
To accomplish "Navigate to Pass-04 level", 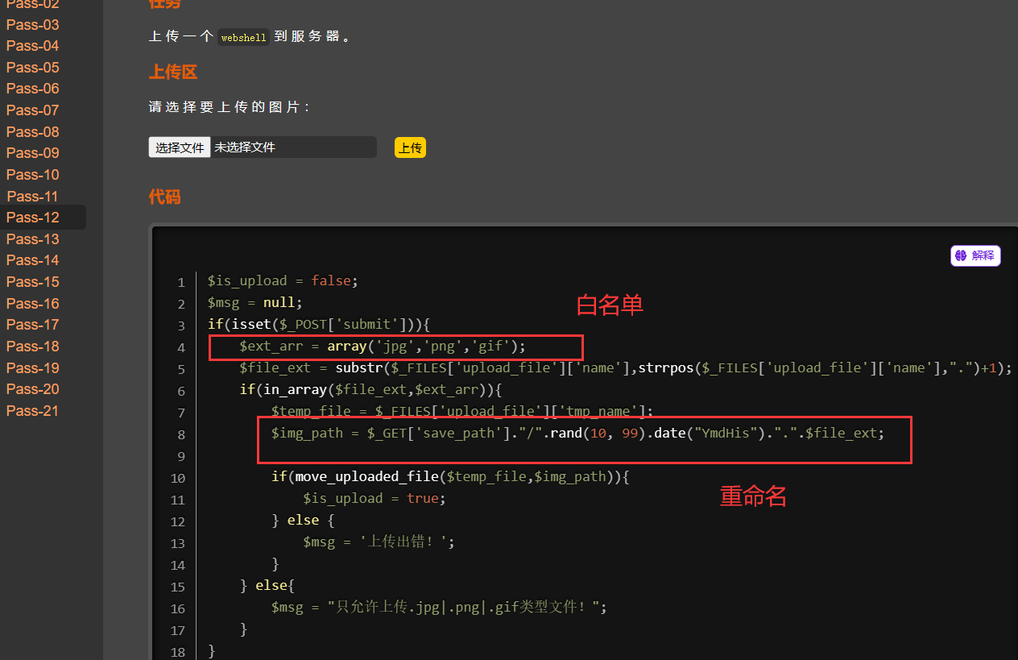I will coord(33,46).
